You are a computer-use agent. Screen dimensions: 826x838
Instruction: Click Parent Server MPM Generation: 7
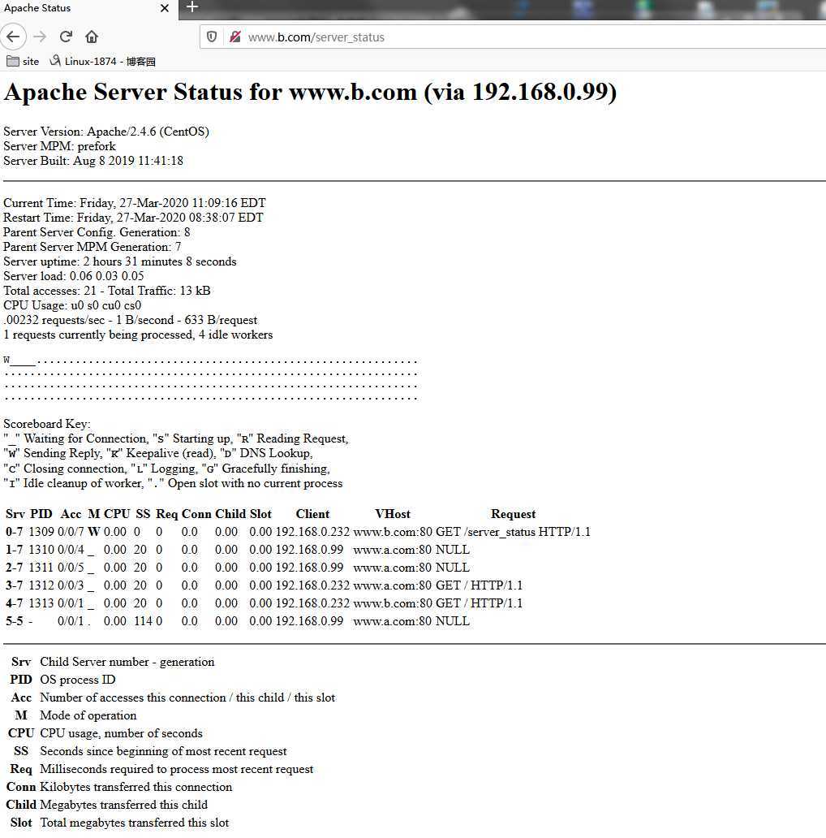92,246
